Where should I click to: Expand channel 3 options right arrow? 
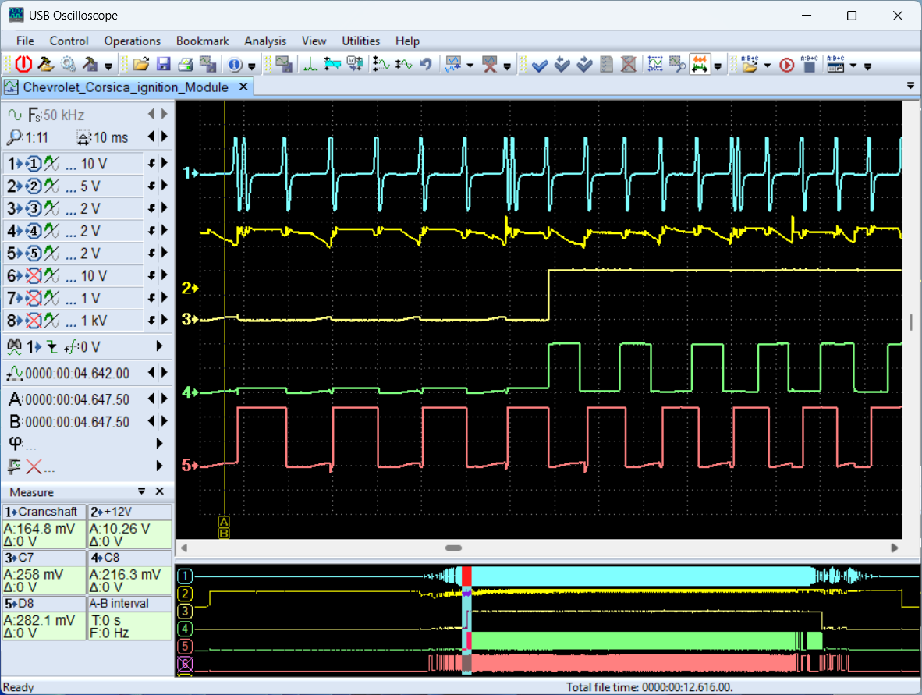pyautogui.click(x=165, y=207)
